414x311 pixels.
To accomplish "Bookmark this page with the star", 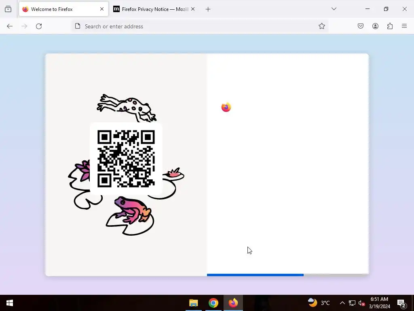I will click(321, 26).
